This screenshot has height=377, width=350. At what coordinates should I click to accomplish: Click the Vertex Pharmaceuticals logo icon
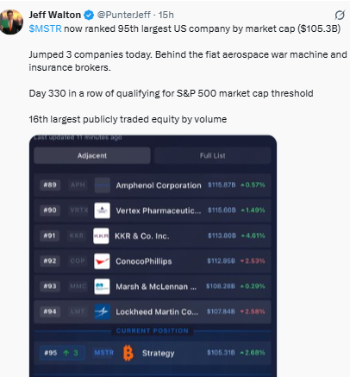coord(102,210)
